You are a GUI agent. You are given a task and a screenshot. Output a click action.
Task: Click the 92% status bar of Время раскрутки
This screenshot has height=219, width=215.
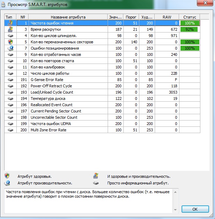pos(189,29)
